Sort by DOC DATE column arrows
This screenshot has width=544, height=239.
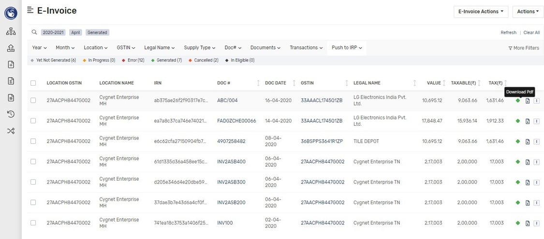coord(294,83)
